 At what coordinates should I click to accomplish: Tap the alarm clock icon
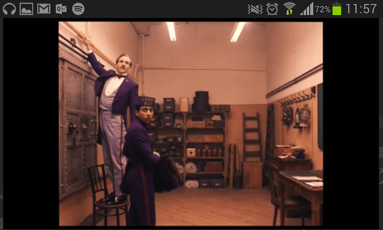272,9
